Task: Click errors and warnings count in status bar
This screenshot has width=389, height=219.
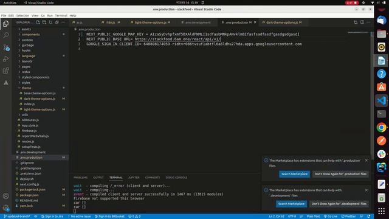Action: point(134,217)
